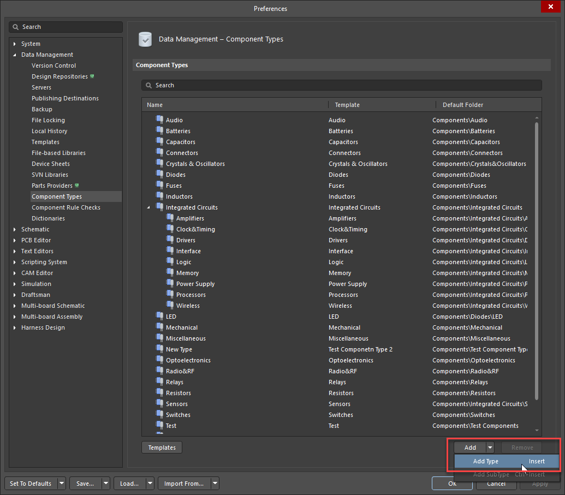This screenshot has height=495, width=565.
Task: Click the Miscellaneous component type icon
Action: pos(159,338)
